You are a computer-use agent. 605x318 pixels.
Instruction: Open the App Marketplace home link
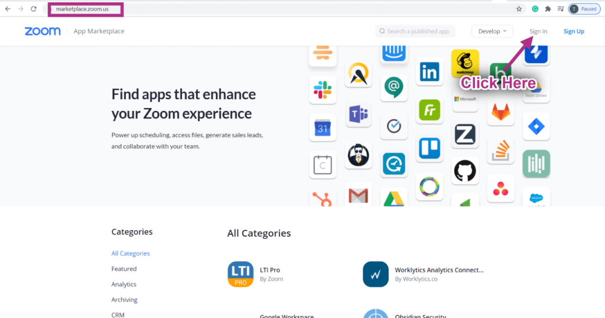99,31
